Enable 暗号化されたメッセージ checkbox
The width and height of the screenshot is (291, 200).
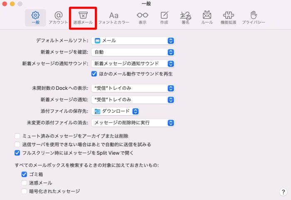[24, 191]
